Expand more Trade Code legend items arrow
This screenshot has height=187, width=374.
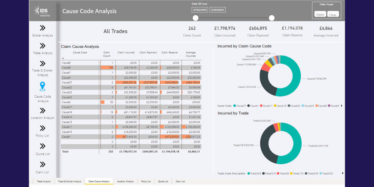(x=341, y=174)
